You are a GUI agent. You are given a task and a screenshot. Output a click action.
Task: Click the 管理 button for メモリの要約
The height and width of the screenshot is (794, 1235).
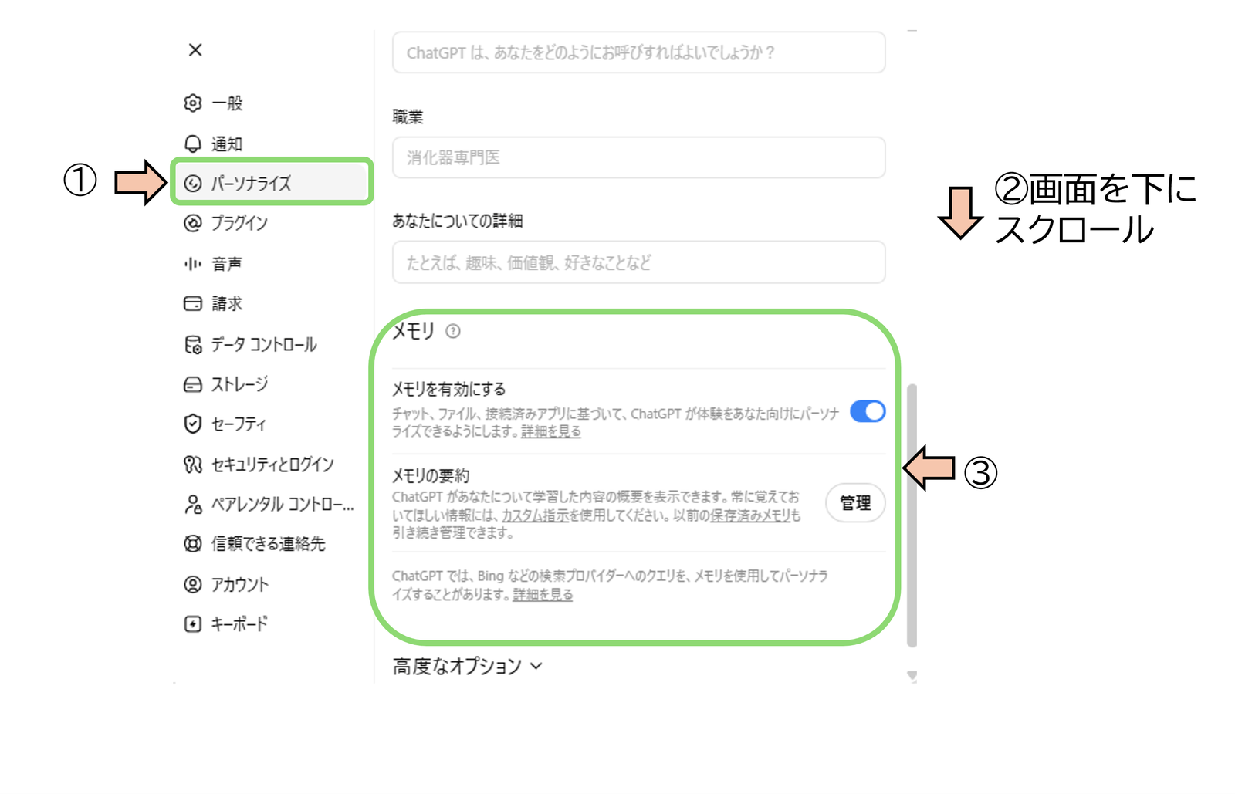[855, 503]
